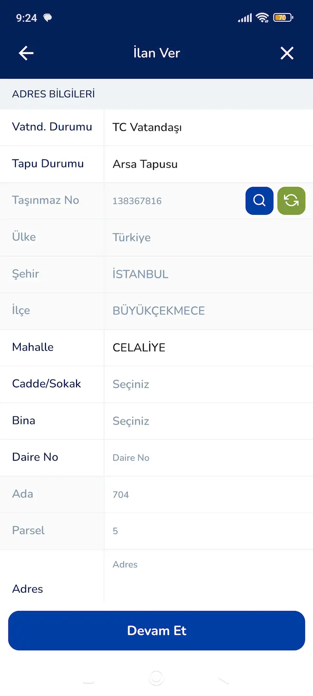Choose a Cadde/Sokak value
The image size is (313, 696).
click(208, 384)
